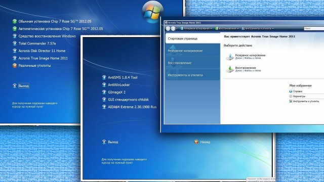Open Справка in Мое избранное
Screen dimensions: 324x182
click(x=296, y=91)
